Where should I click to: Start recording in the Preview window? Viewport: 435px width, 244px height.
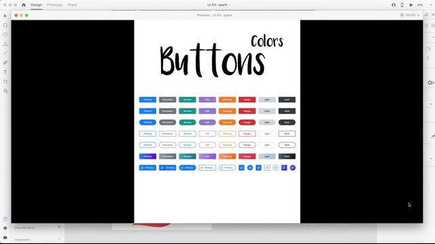402,15
